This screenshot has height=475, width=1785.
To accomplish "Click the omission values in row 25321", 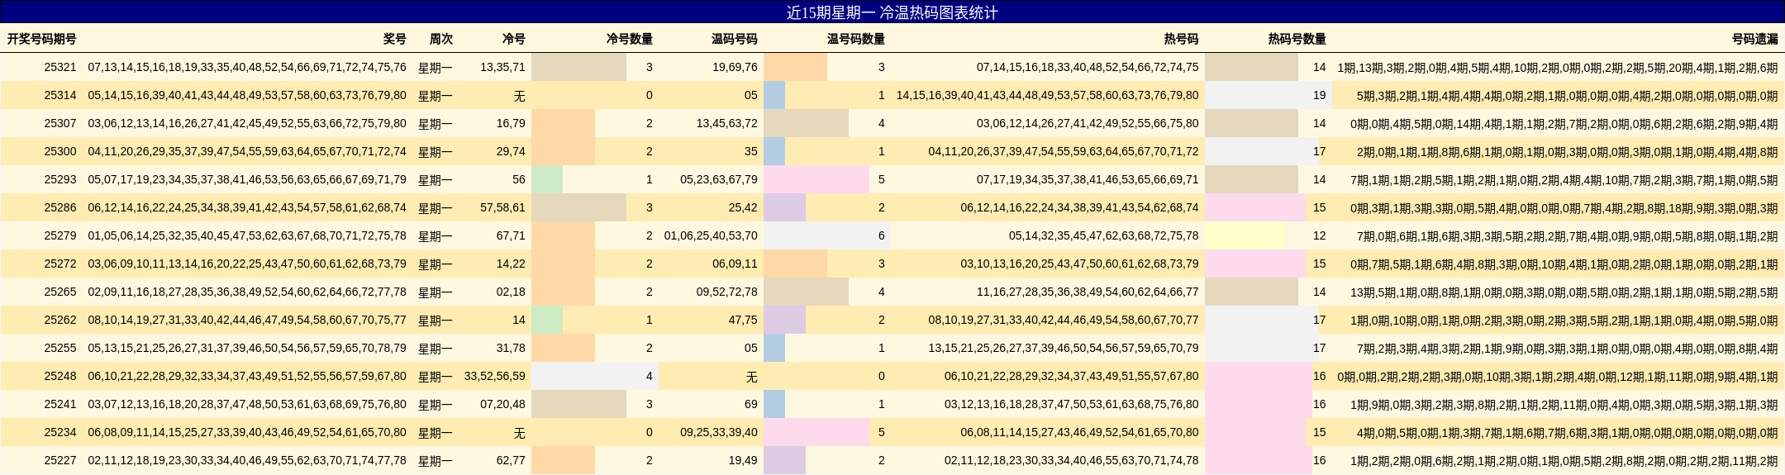I will tap(1558, 67).
